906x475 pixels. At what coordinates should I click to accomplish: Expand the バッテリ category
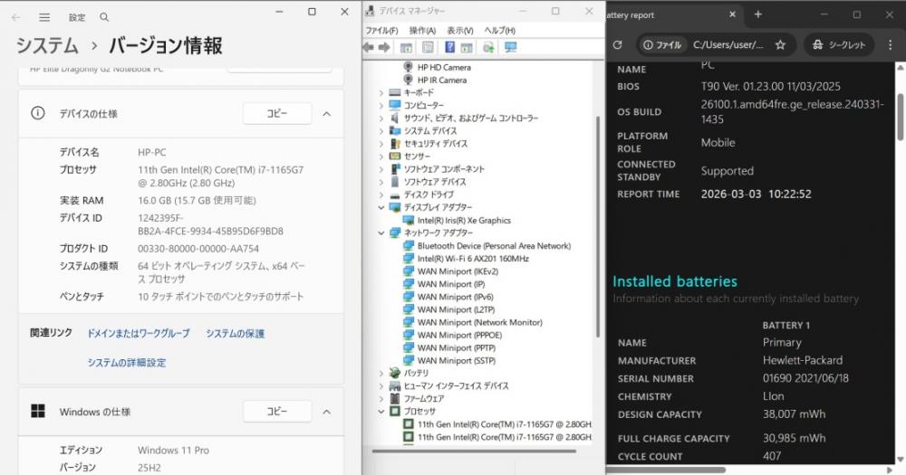(381, 373)
